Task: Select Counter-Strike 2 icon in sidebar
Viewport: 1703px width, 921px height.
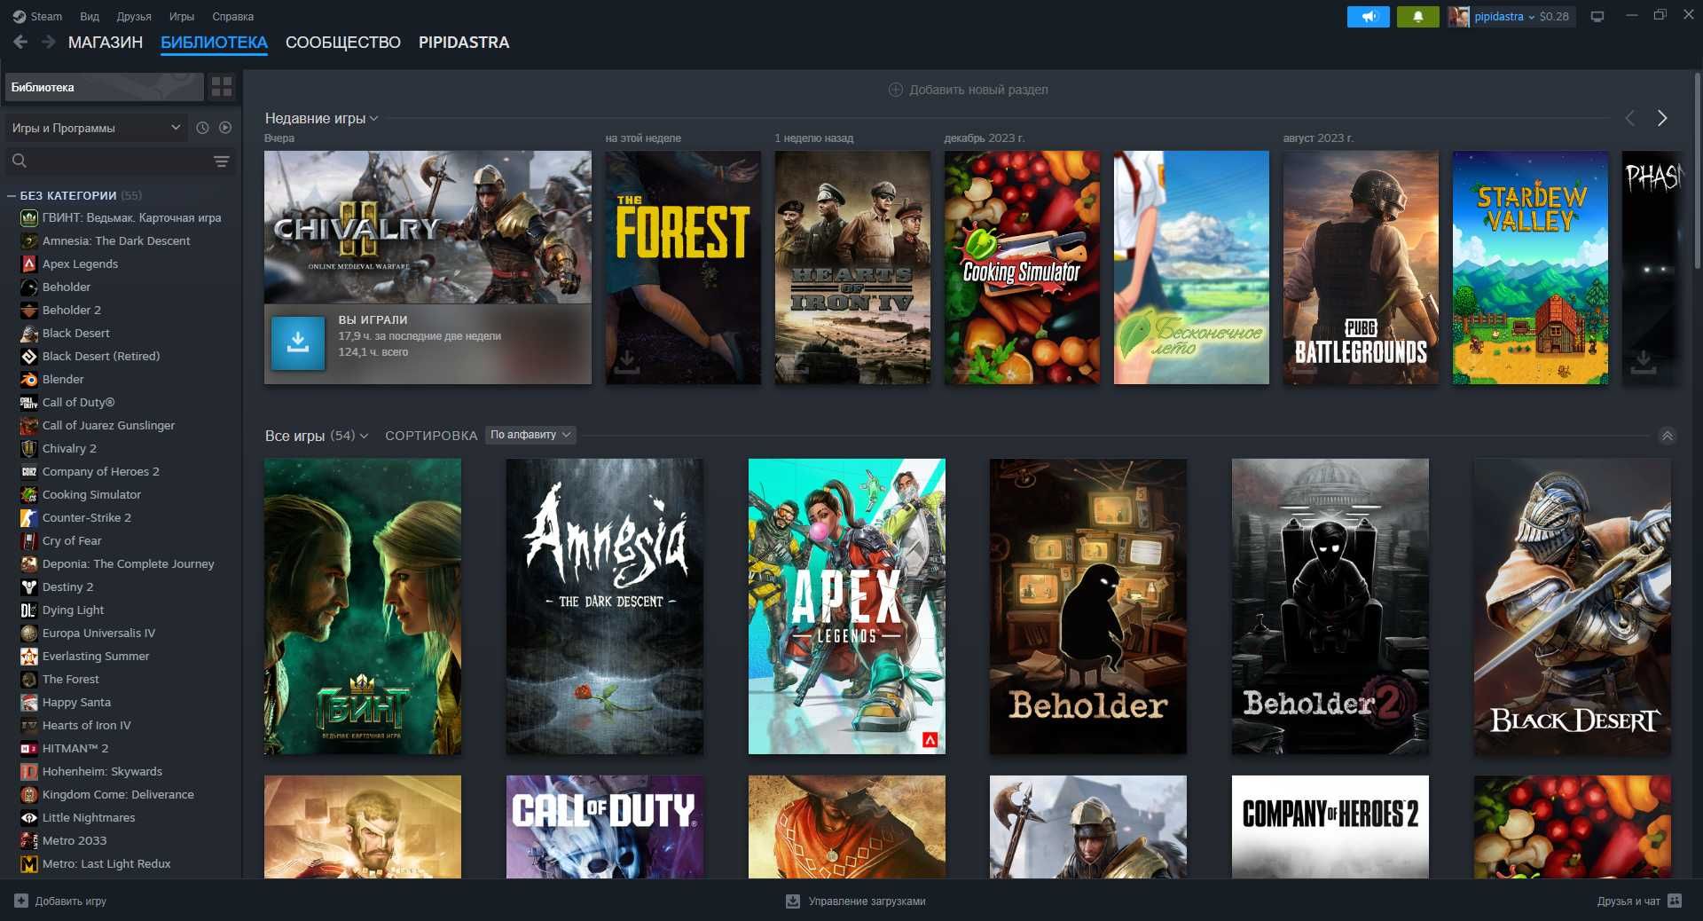Action: coord(28,517)
